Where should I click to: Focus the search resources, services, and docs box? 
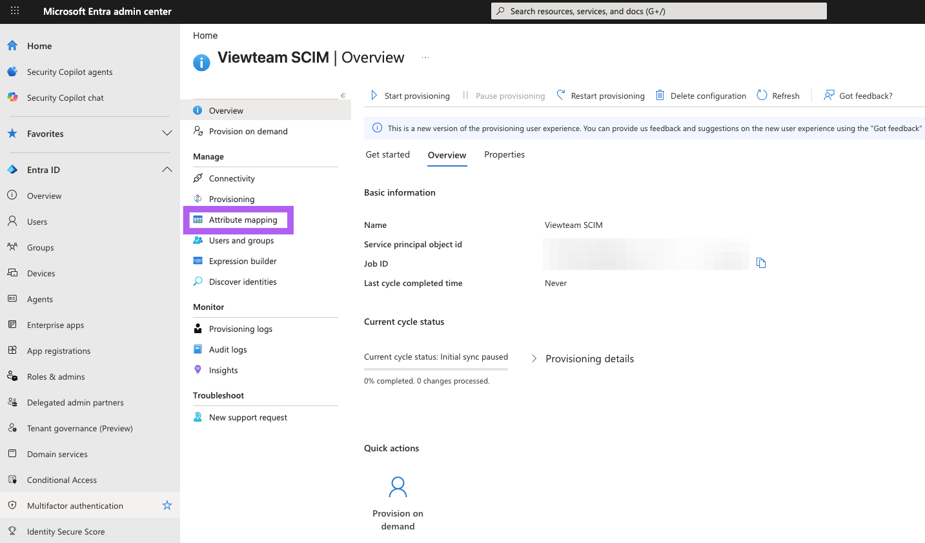[x=659, y=11]
